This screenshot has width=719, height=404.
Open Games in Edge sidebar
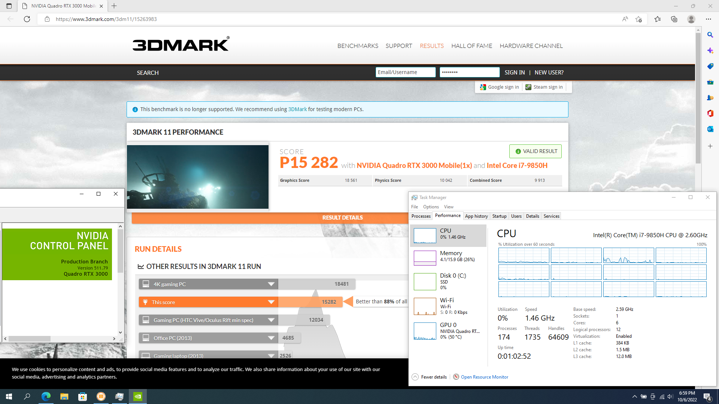(x=710, y=98)
